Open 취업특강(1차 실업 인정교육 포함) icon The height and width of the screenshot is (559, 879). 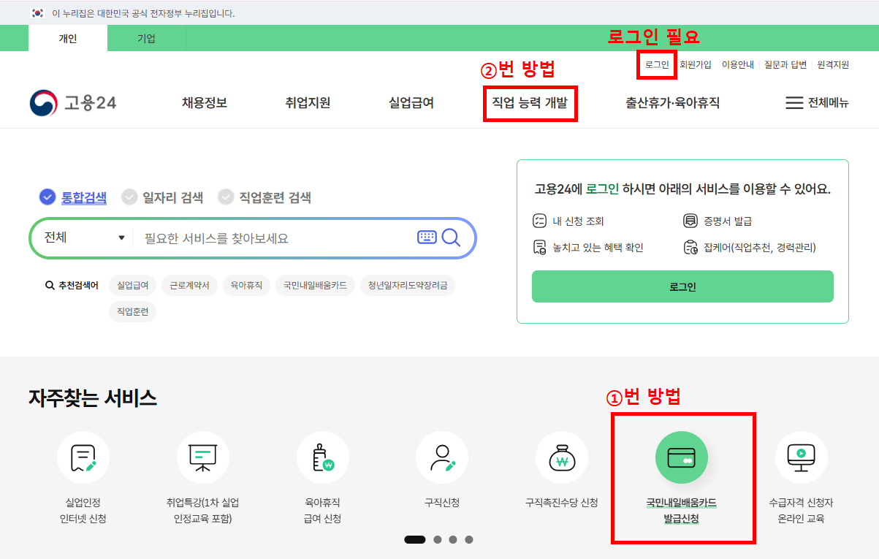pos(202,457)
